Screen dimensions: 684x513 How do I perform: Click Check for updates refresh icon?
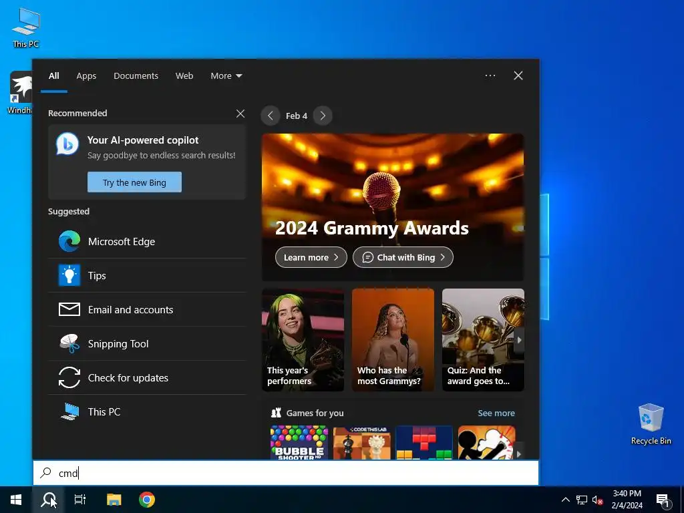coord(69,378)
